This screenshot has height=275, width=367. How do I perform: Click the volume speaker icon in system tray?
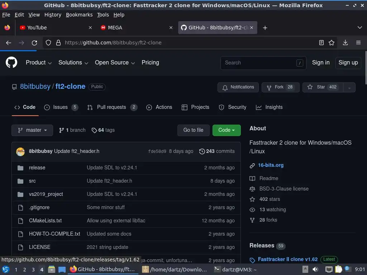click(x=315, y=269)
